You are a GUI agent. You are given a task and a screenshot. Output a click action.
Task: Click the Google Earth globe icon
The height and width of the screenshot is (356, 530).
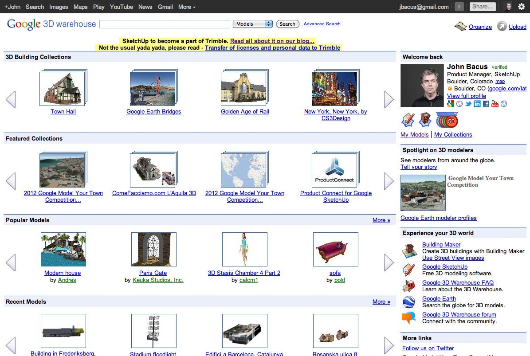coord(408,301)
